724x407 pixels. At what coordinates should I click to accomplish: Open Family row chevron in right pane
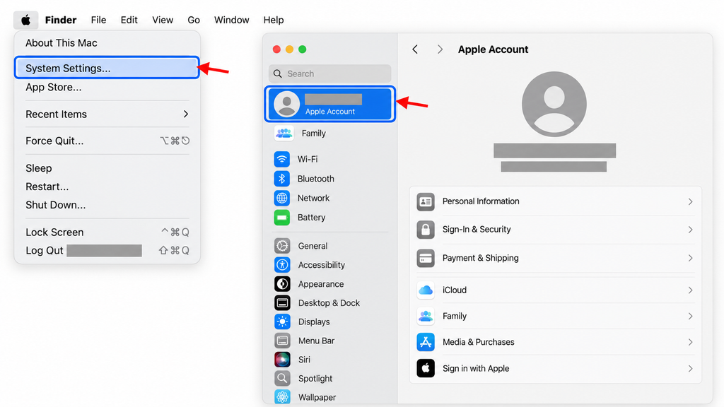(690, 316)
